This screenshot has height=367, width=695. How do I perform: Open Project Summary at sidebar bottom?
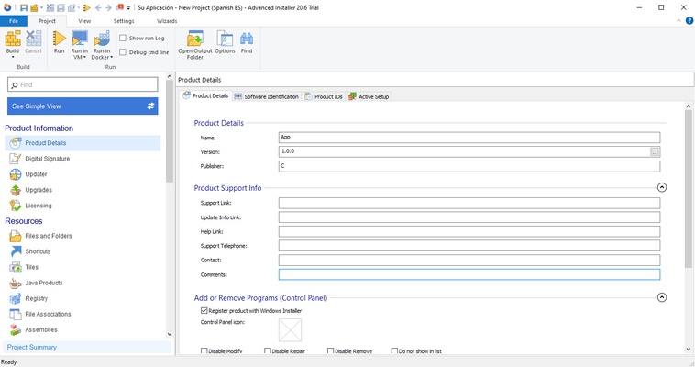[87, 347]
